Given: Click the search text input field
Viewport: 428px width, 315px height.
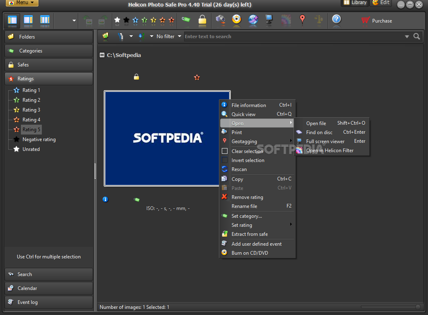Looking at the screenshot, I should point(294,37).
